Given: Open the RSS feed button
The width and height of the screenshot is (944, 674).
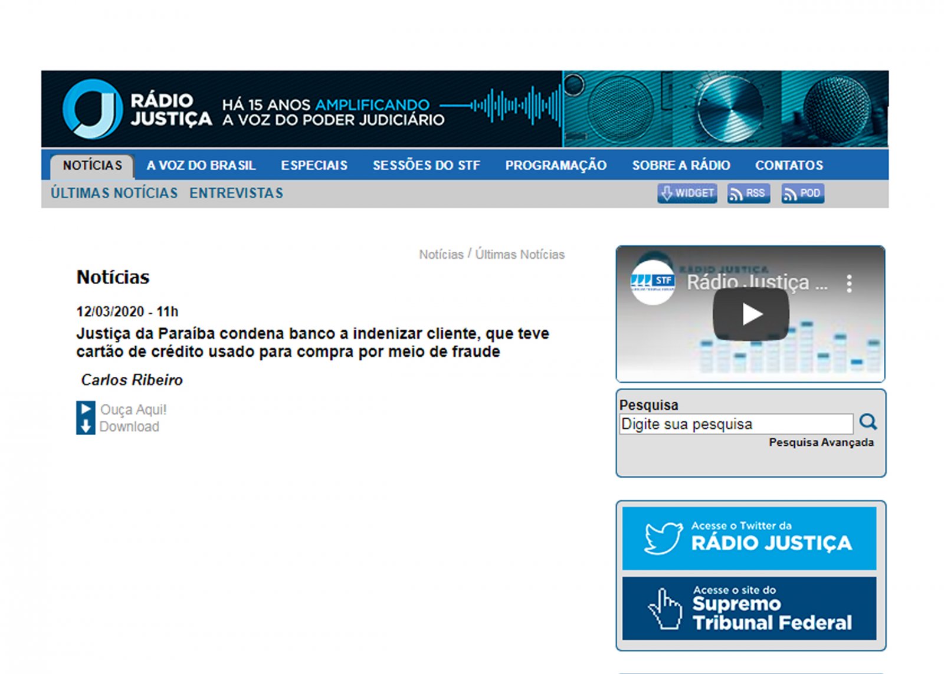Looking at the screenshot, I should (748, 193).
